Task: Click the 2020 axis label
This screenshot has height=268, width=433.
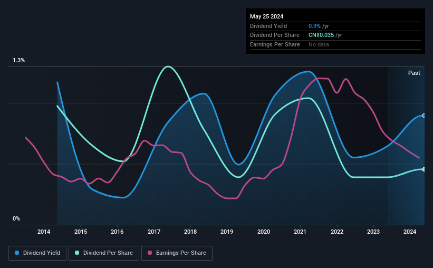Action: (264, 232)
